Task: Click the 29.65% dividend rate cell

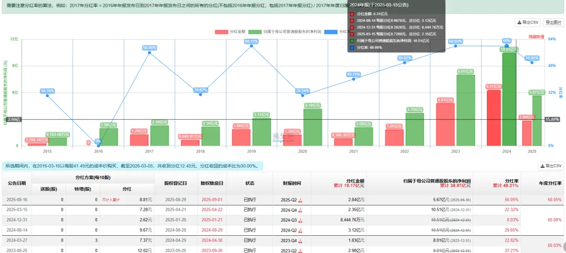Action: click(511, 231)
